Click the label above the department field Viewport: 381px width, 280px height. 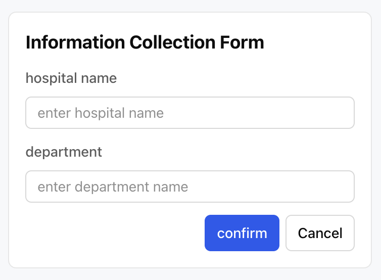tap(64, 152)
